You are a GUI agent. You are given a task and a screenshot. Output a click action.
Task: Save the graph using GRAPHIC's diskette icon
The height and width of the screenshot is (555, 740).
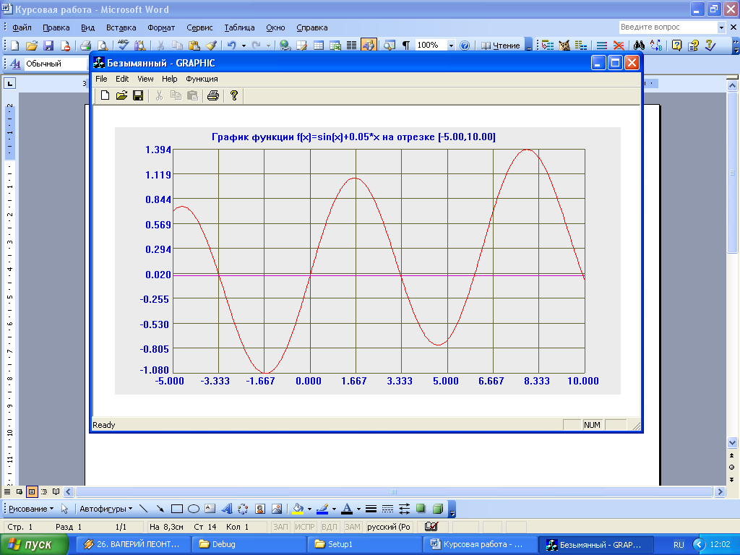click(137, 95)
